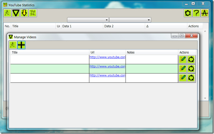Click the grid hash icon in main toolbar
214x134 pixels.
[33, 13]
